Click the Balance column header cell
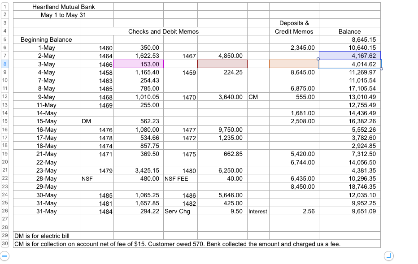 (x=349, y=31)
